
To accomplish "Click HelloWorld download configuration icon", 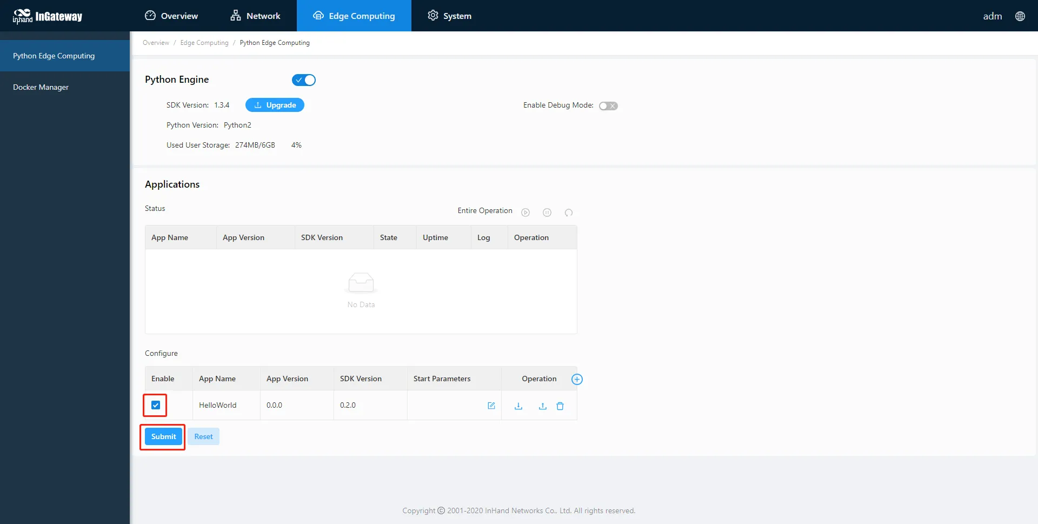I will [x=518, y=406].
